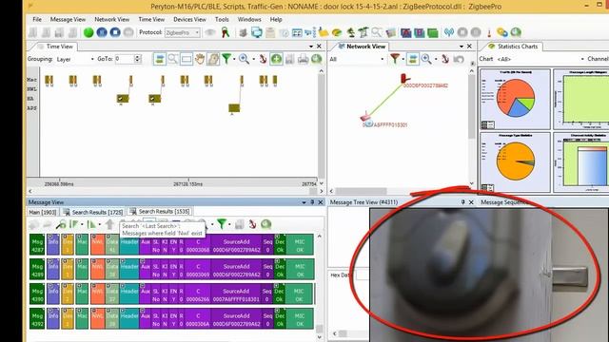This screenshot has width=609, height=342.
Task: Click the antenna signal icon in main toolbar
Action: 449,32
